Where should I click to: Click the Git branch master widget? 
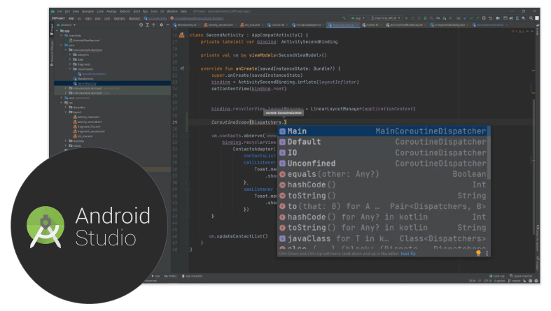click(x=515, y=281)
